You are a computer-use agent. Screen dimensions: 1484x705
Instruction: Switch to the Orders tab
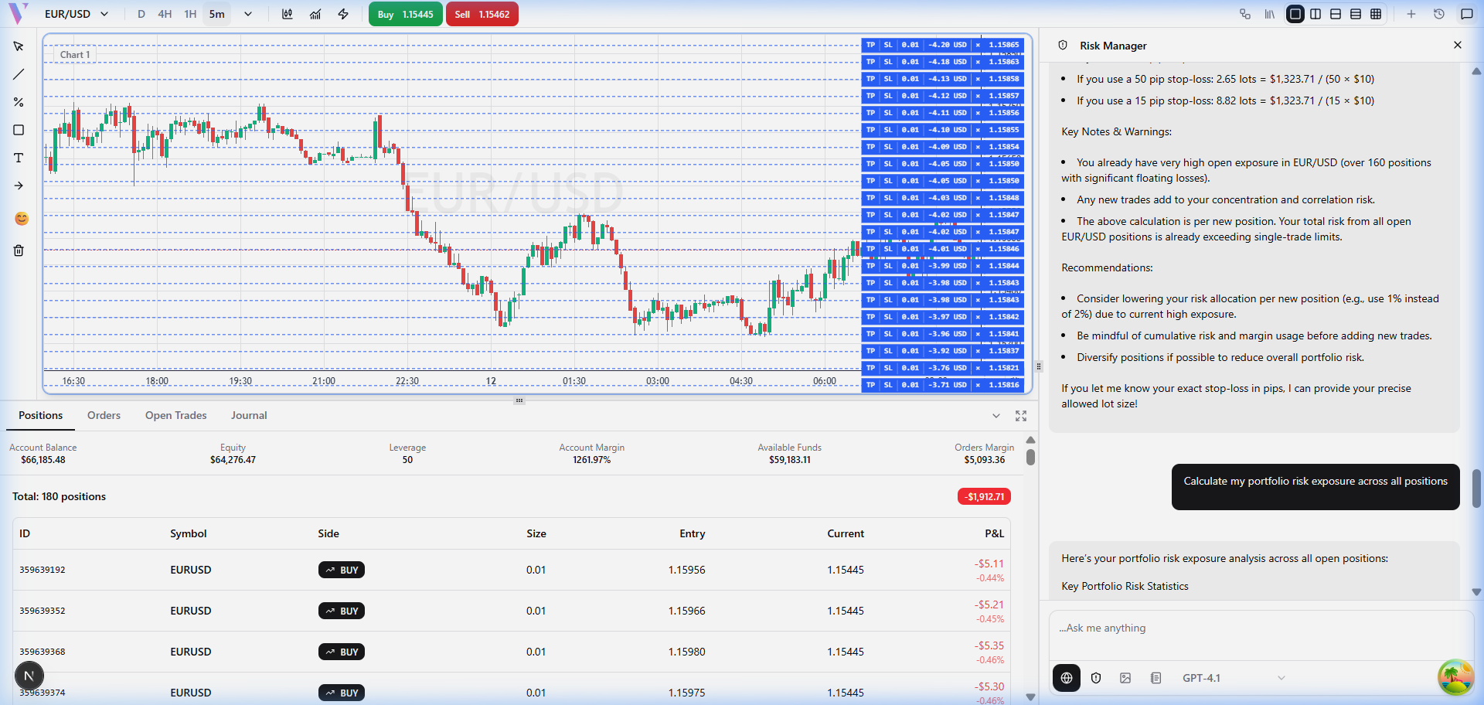coord(104,415)
